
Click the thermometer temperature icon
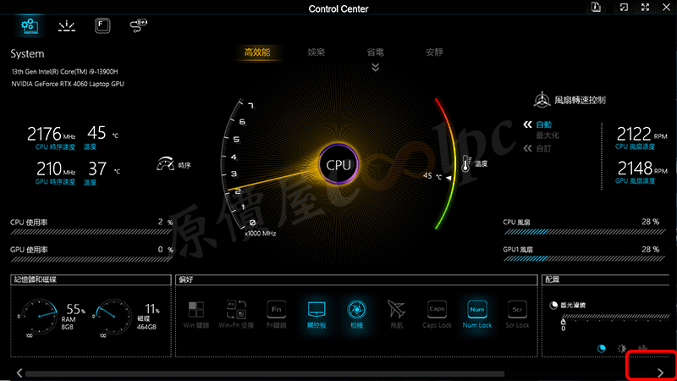click(465, 164)
